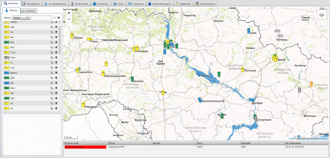The image size is (330, 158).
Task: Click the yellow vehicle marker near Луцьк
Action: coord(72,36)
